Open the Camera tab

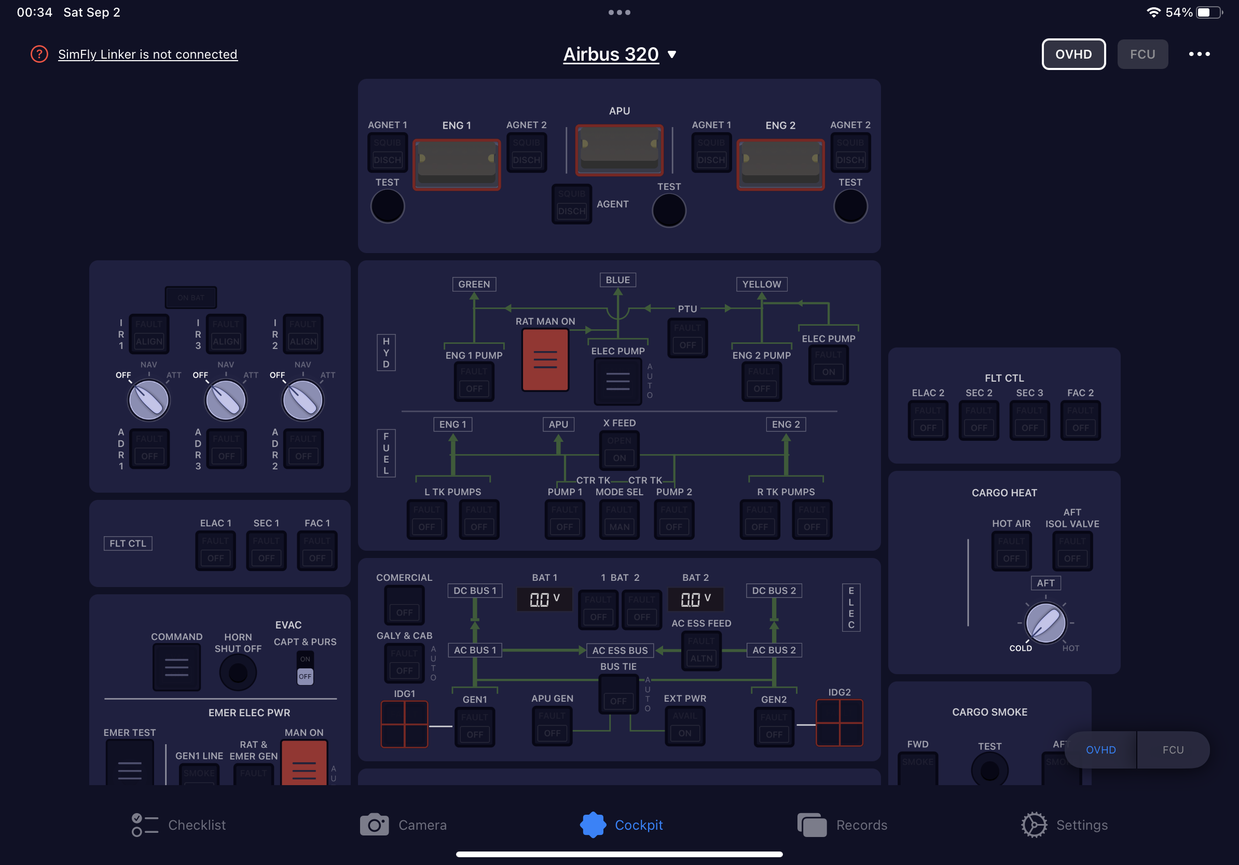click(403, 825)
